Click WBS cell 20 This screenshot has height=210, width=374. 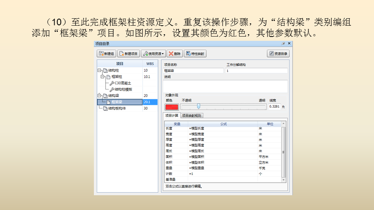(150, 96)
